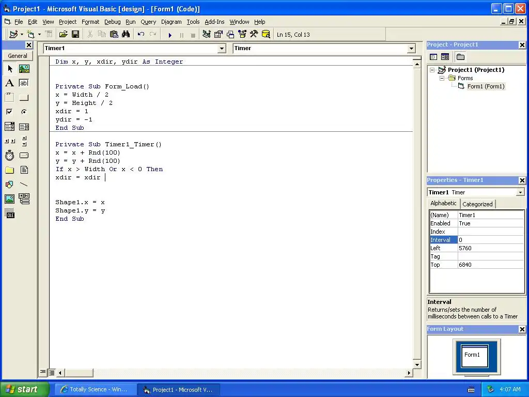Select the Shape control tool

pos(10,185)
